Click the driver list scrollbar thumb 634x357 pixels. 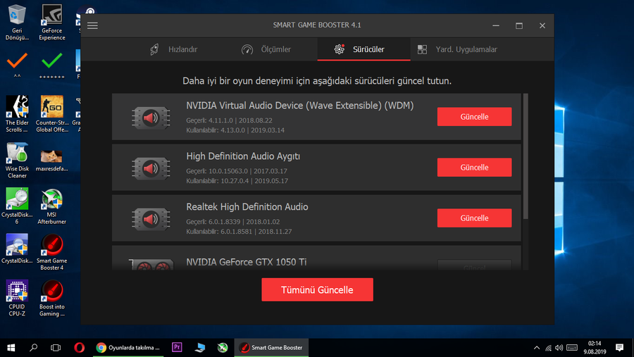click(526, 156)
